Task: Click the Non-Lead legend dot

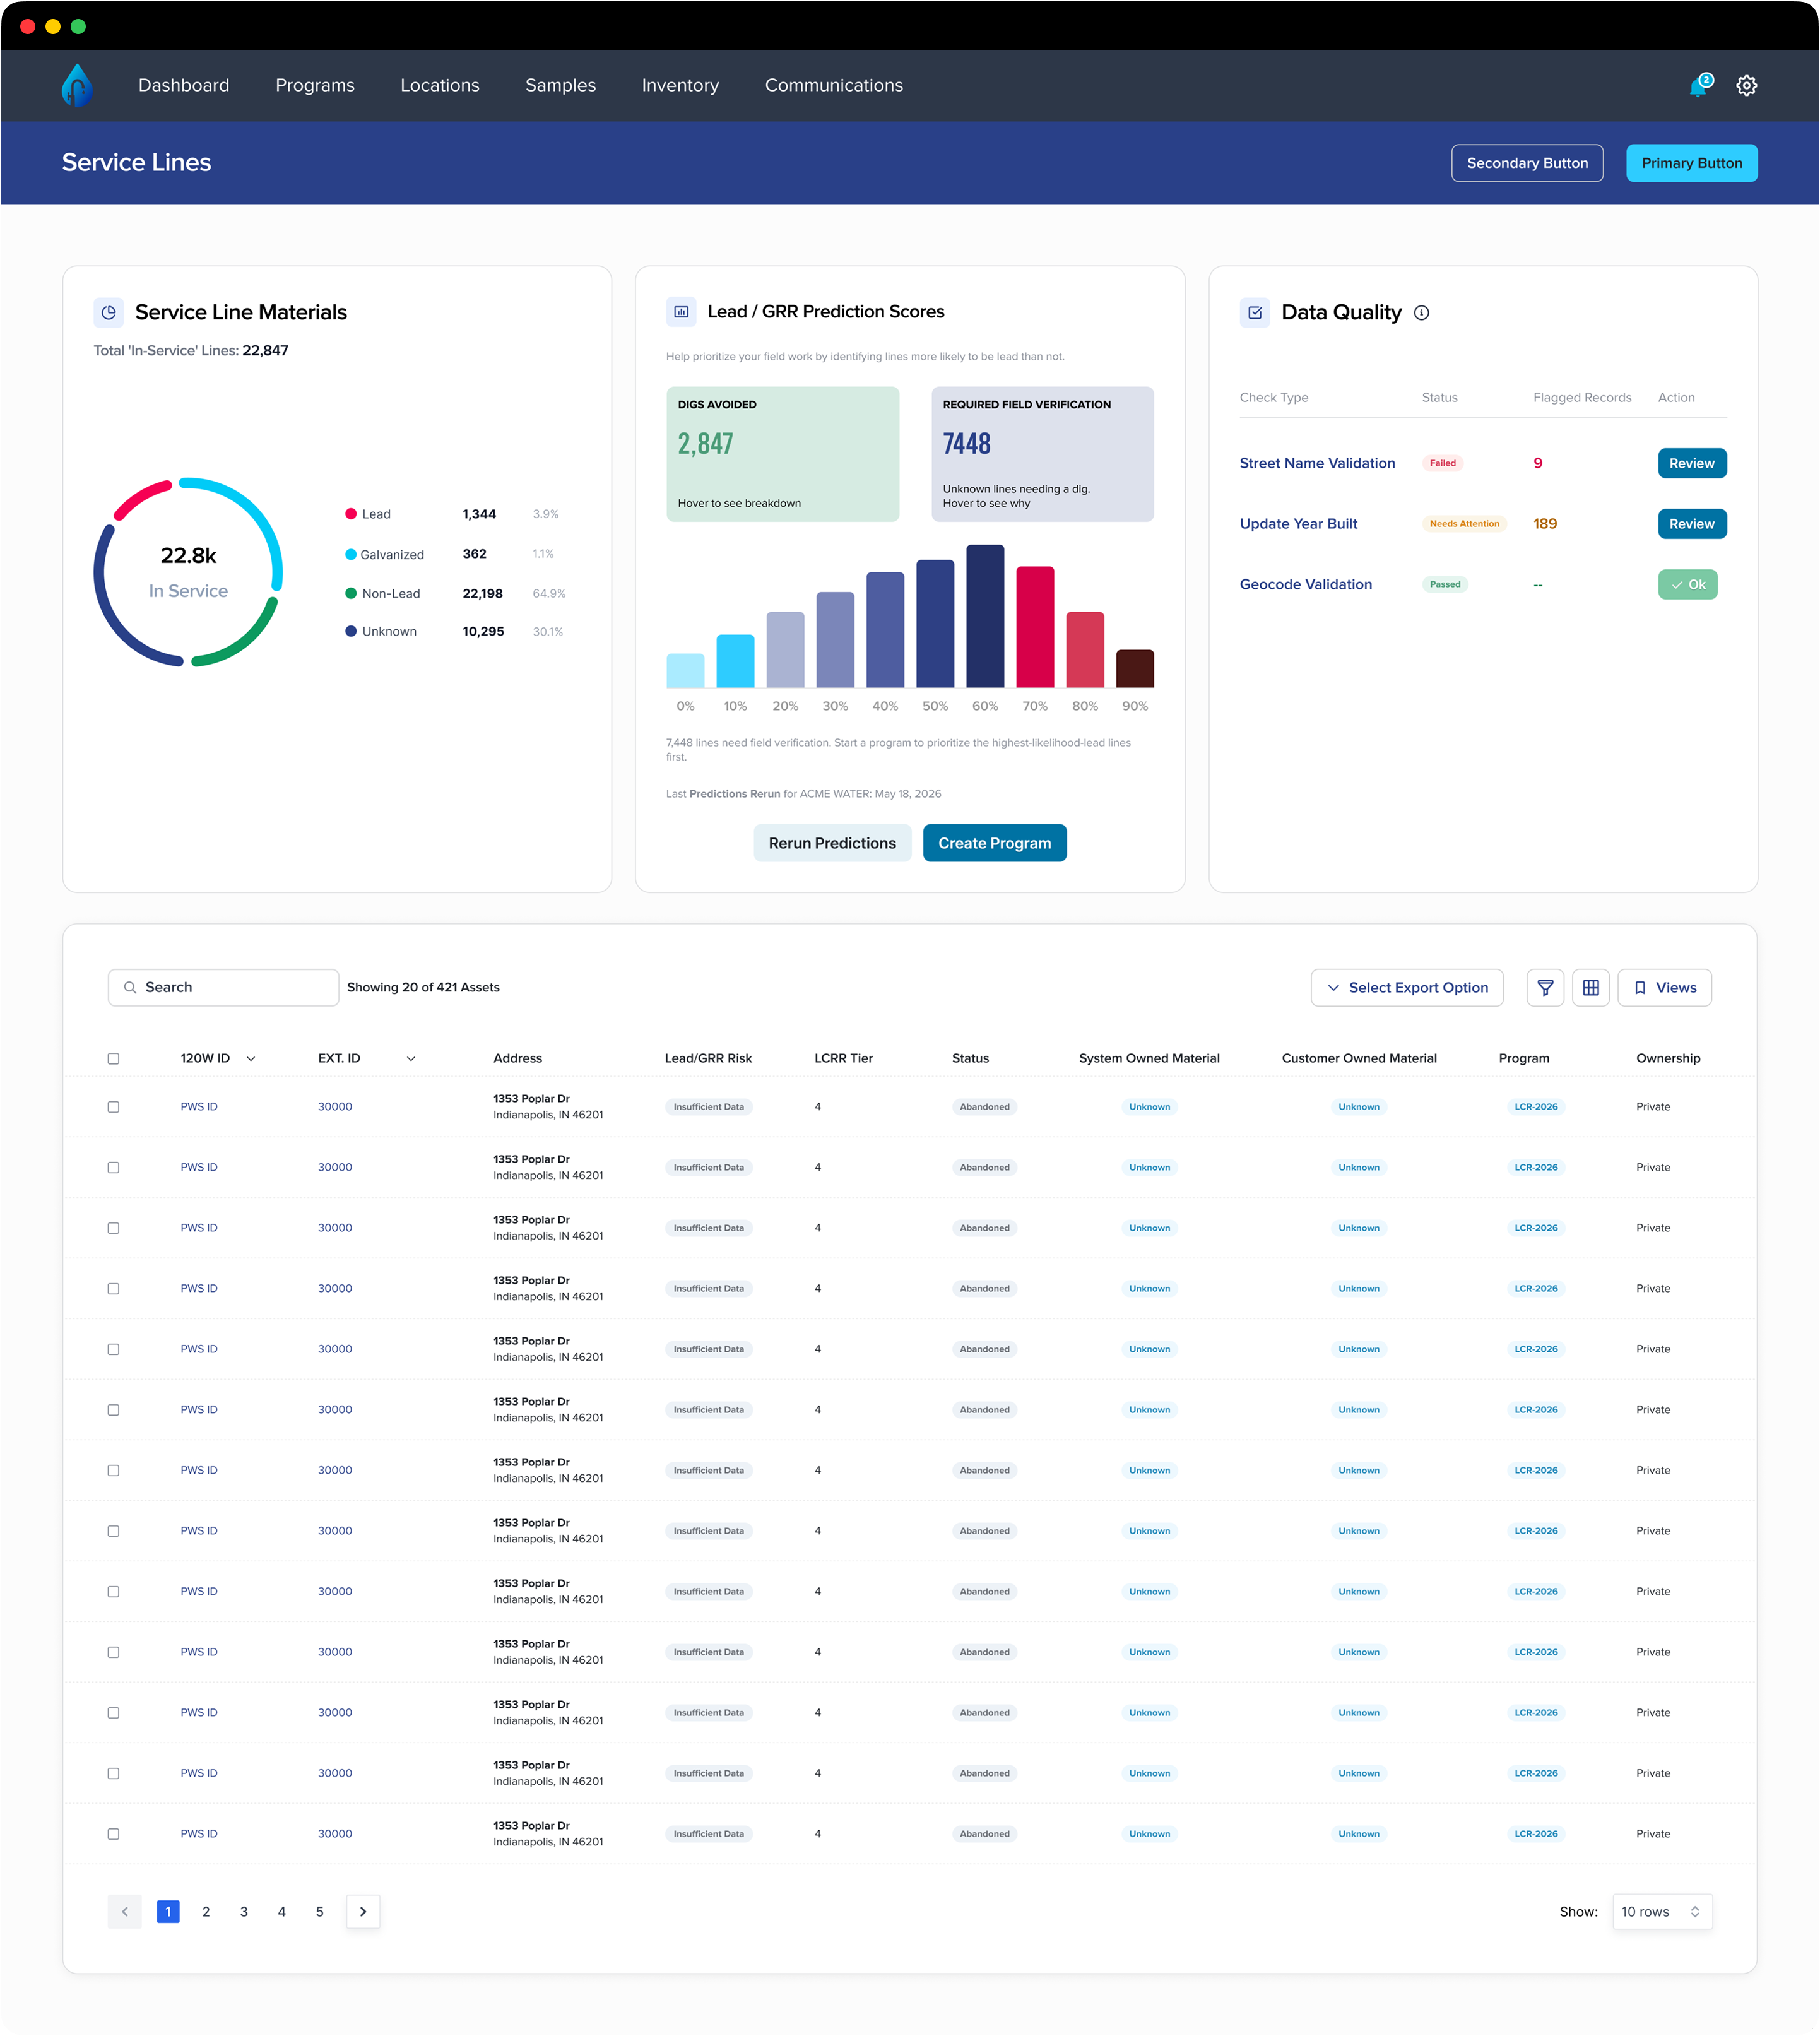Action: [351, 593]
